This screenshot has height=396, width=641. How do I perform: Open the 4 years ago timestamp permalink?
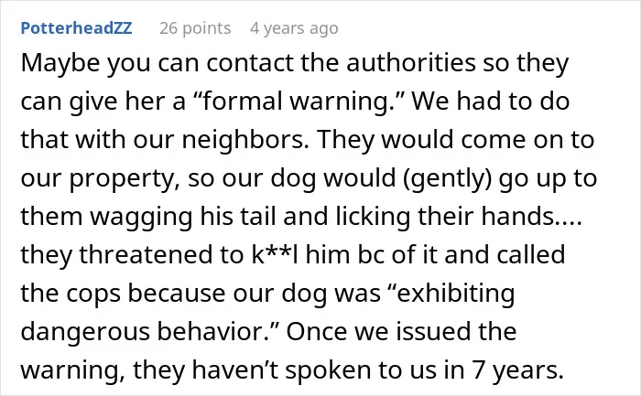[294, 28]
